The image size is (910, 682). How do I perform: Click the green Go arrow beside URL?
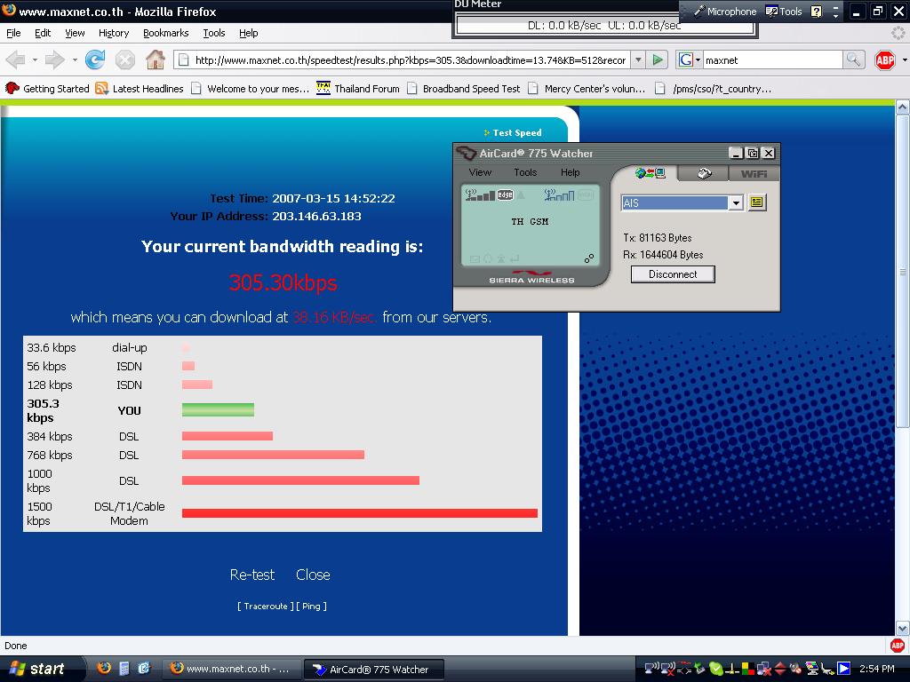(x=658, y=59)
